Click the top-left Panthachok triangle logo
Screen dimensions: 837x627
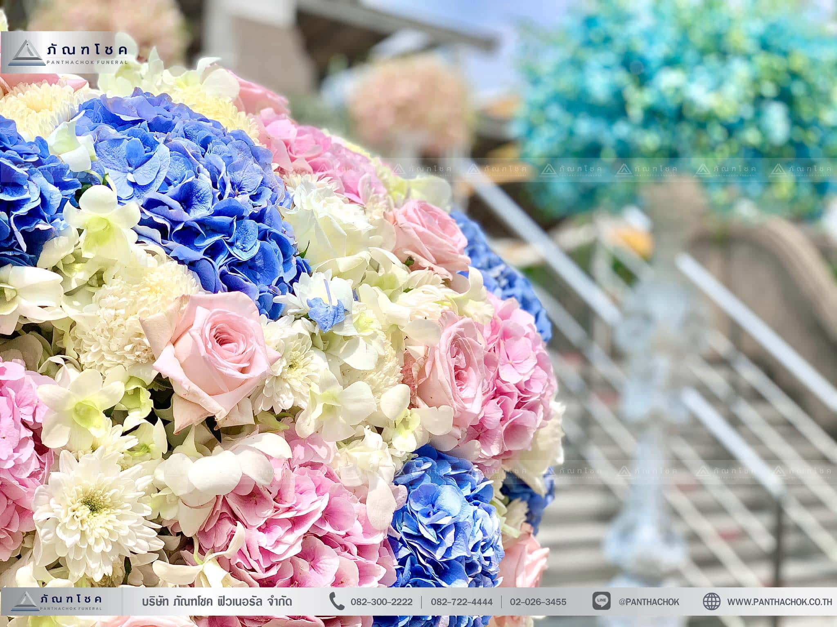point(28,53)
